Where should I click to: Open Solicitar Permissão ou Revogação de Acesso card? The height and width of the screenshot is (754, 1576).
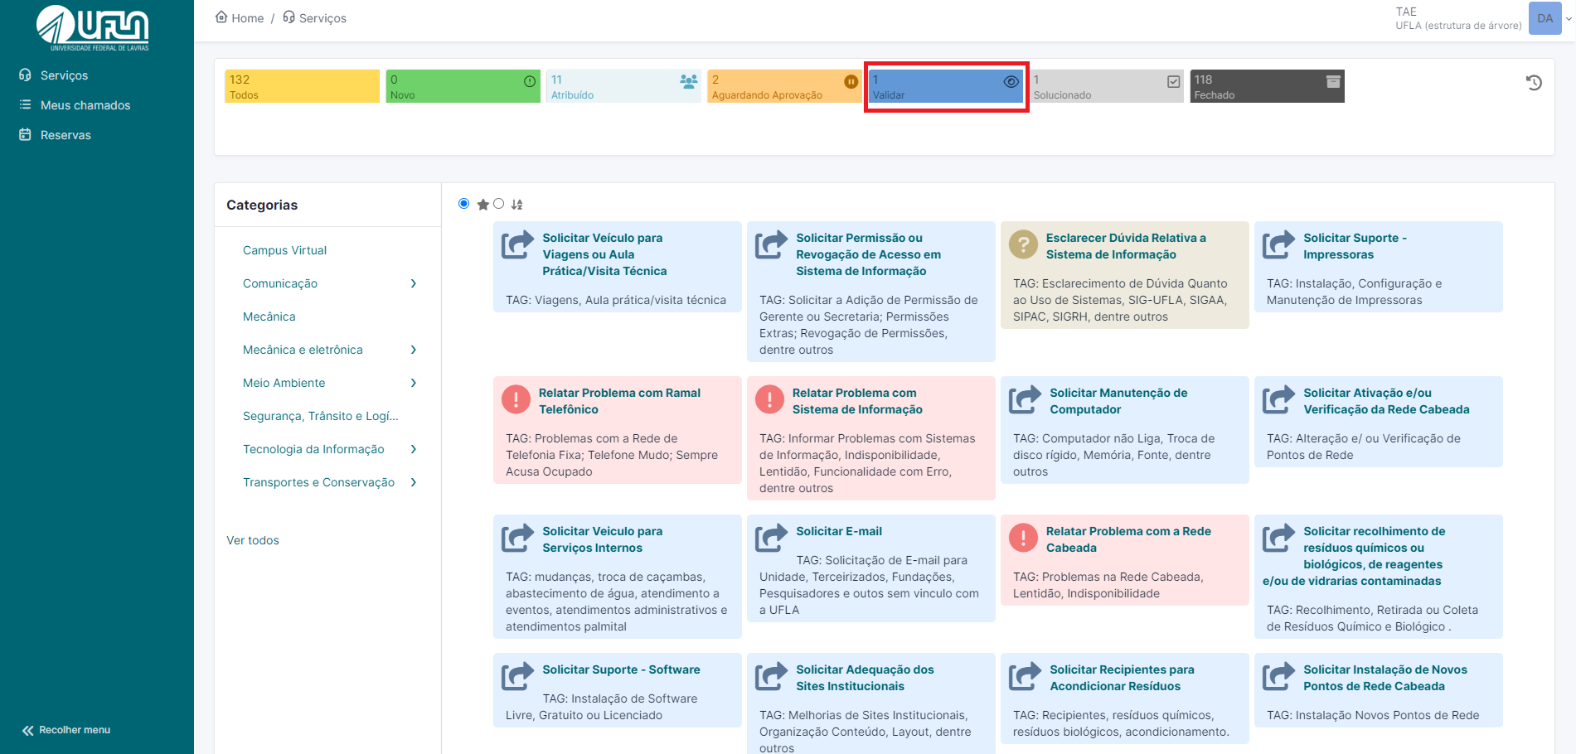[871, 291]
